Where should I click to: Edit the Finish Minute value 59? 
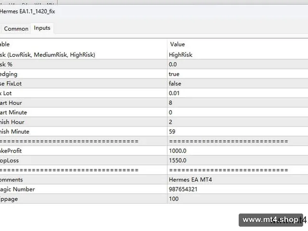[237, 131]
